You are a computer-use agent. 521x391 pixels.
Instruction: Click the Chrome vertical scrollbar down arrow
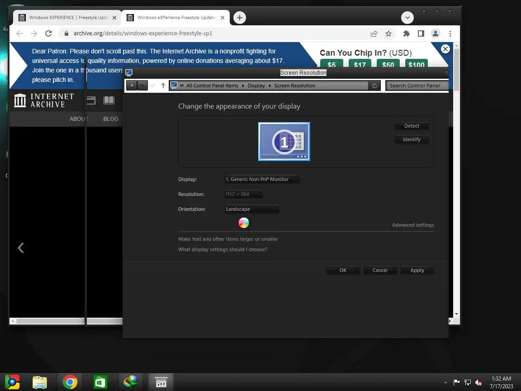(456, 314)
